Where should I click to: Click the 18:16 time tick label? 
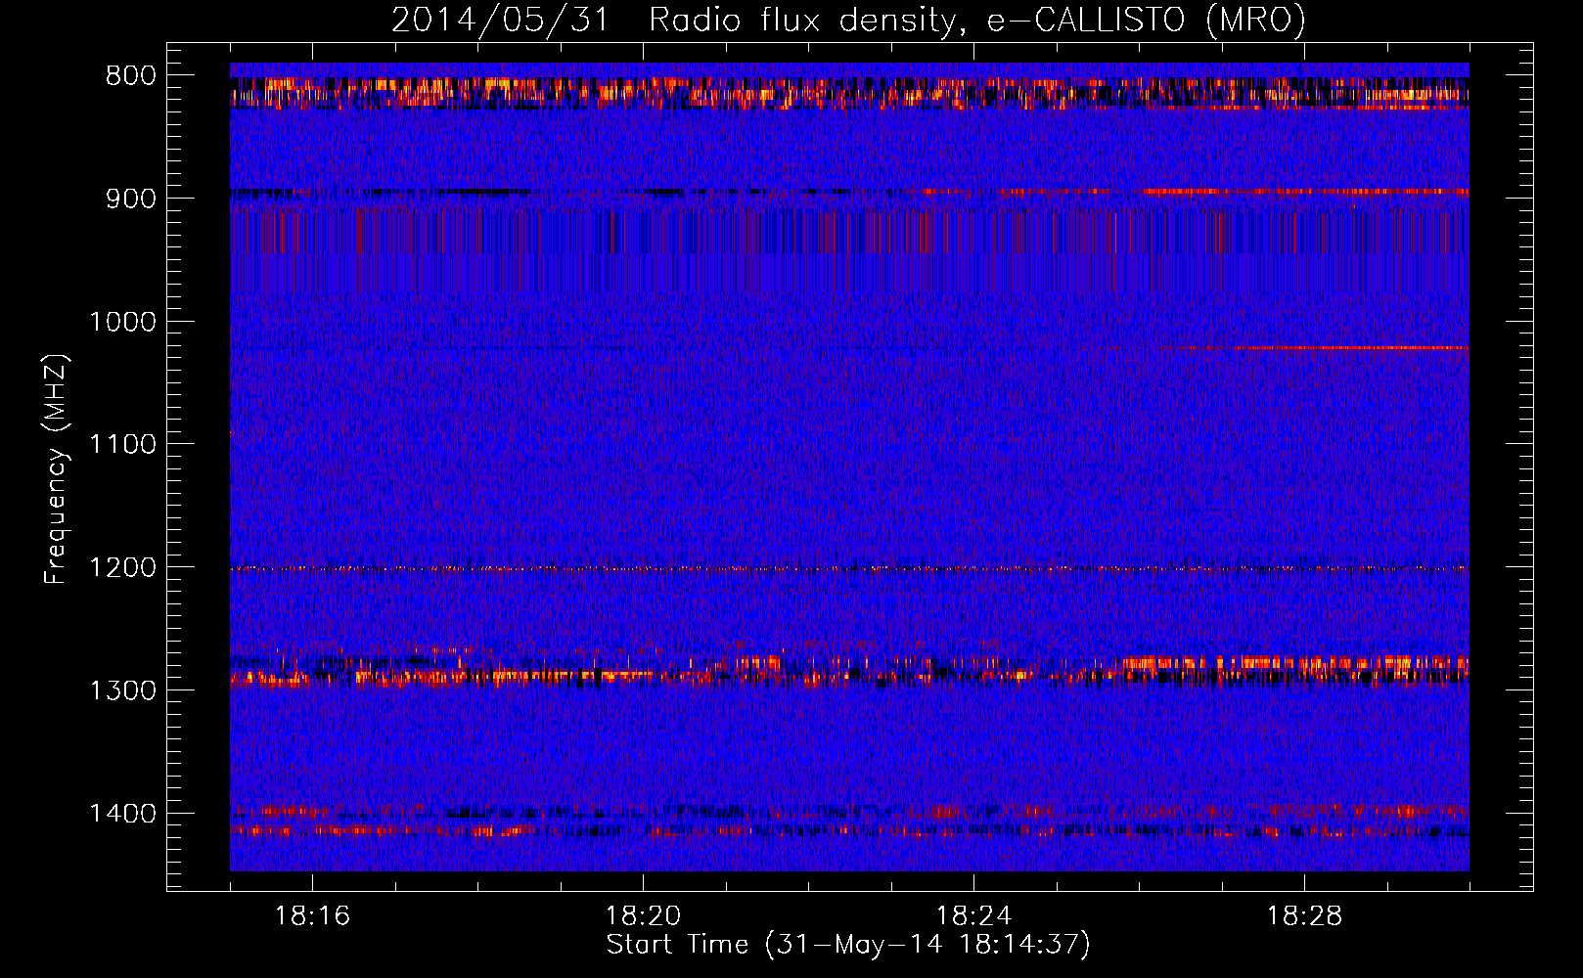[312, 916]
